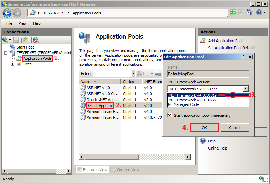Screen dimensions: 270x184
Task: Sort by the Status column header
Action: pos(132,81)
